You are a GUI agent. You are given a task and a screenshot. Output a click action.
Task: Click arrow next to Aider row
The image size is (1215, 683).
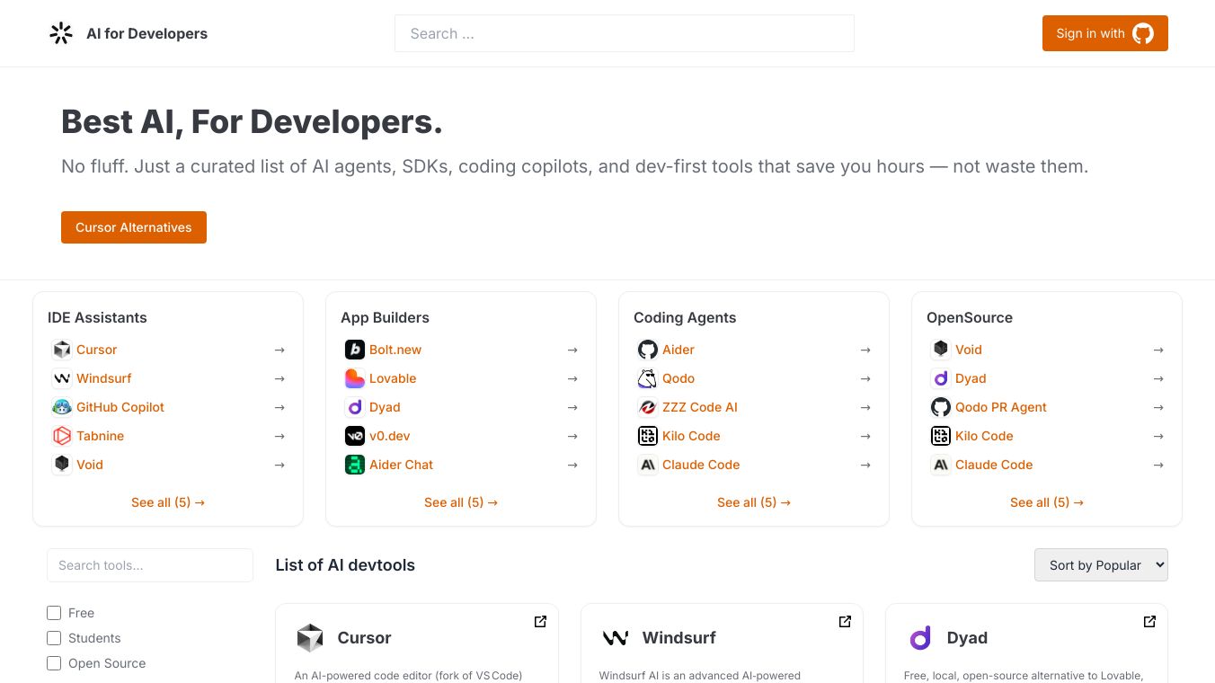pyautogui.click(x=865, y=350)
